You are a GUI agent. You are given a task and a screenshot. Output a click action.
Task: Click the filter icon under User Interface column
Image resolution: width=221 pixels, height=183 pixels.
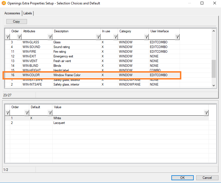click(x=177, y=37)
